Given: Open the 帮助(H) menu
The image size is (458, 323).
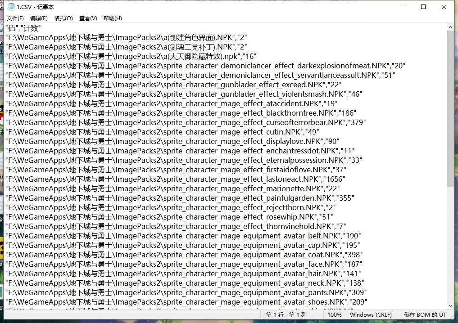Looking at the screenshot, I should [x=113, y=18].
